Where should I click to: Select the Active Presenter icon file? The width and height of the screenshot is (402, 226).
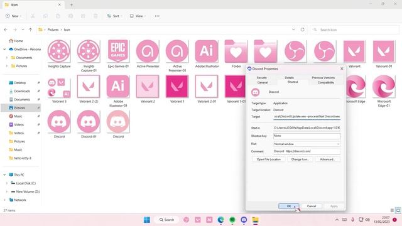tap(148, 54)
